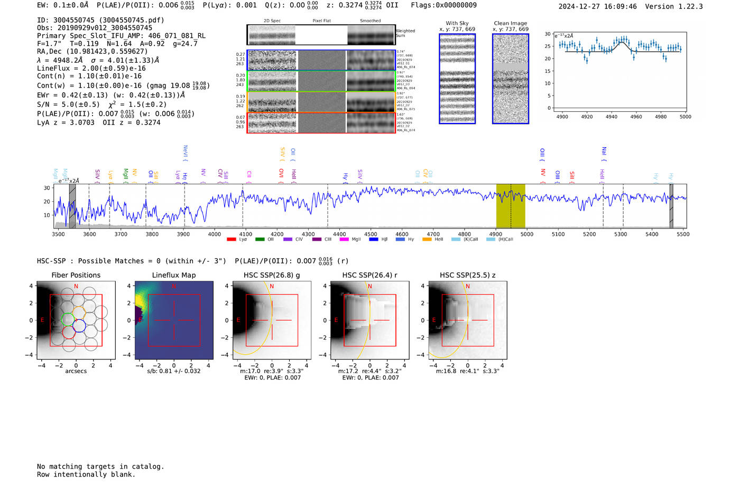
Task: Click the emission line fit plot near 4950
Action: pyautogui.click(x=621, y=72)
